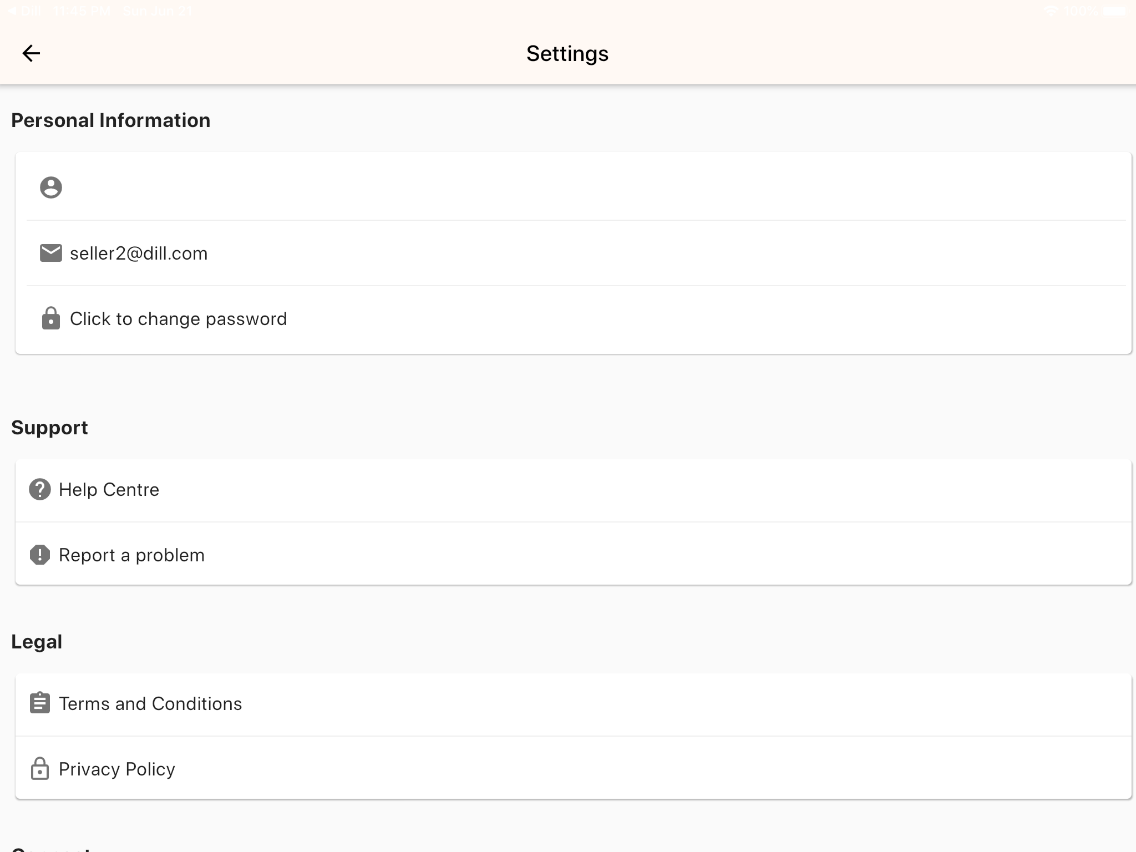Click the Terms clipboard icon
The height and width of the screenshot is (852, 1136).
pyautogui.click(x=40, y=703)
